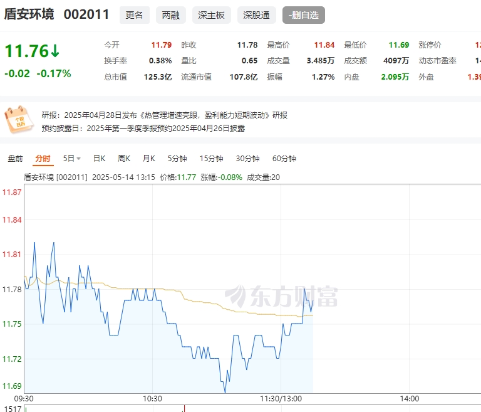Click the 更名 button

point(135,15)
